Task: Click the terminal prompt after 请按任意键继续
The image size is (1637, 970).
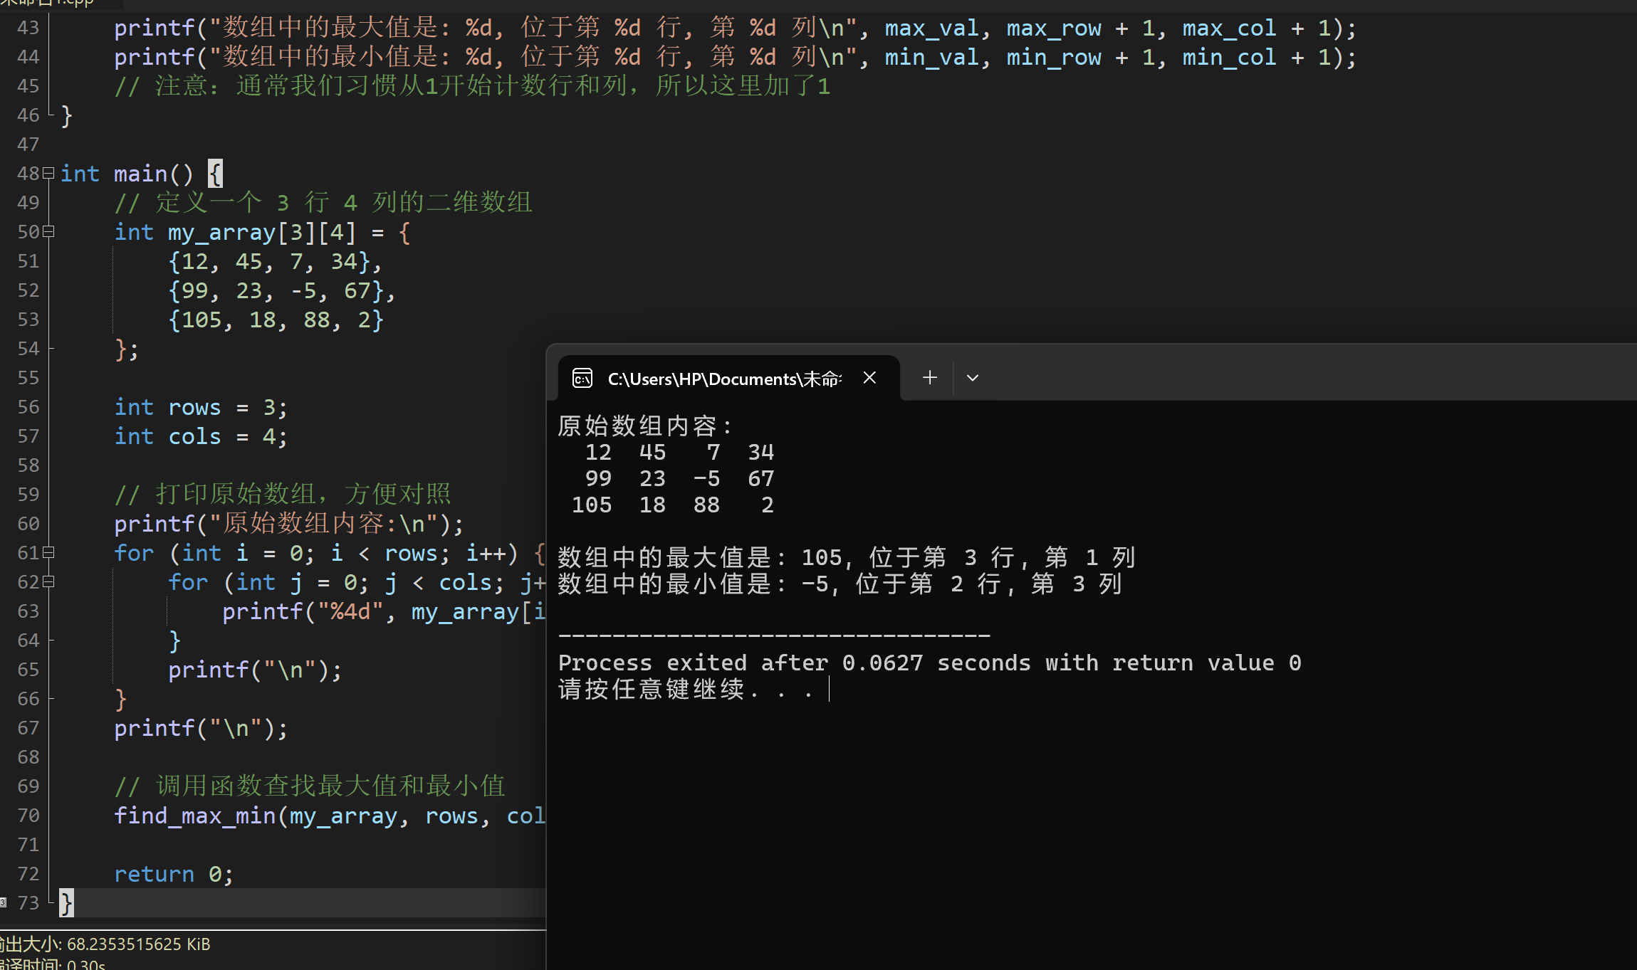Action: [829, 689]
